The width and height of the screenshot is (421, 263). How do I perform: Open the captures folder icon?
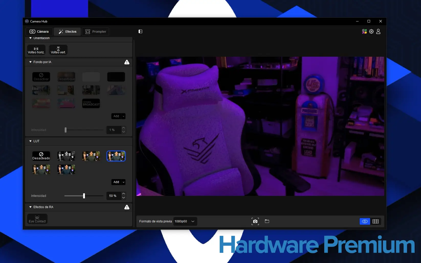(x=267, y=221)
